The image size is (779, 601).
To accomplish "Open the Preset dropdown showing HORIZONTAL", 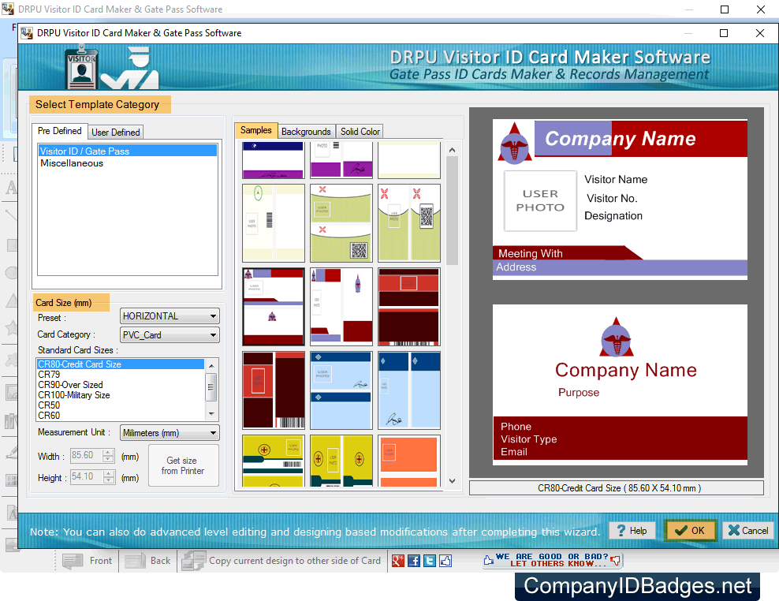I will 170,316.
